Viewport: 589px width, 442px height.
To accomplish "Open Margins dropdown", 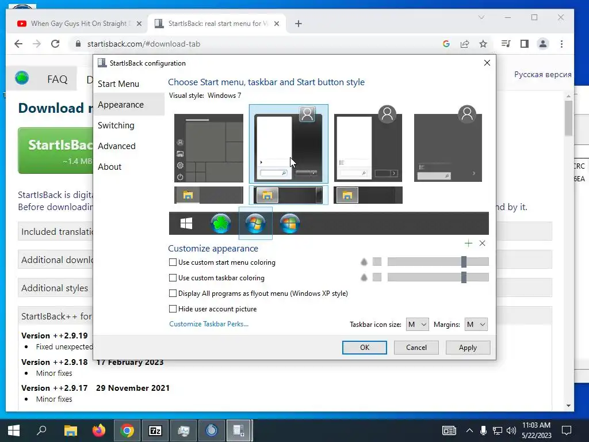I will tap(476, 325).
